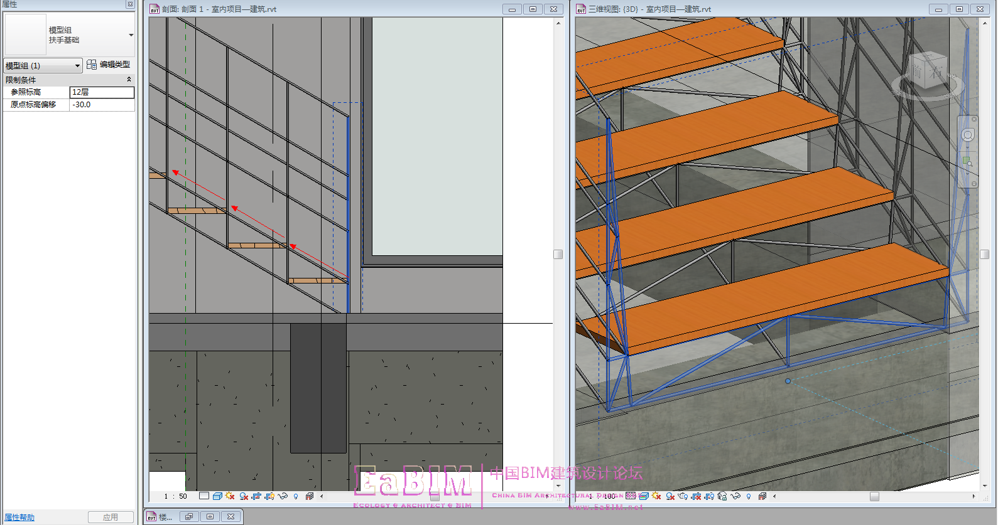Screen dimensions: 998x525
Task: Minimize the 三维视图 {3D} window
Action: coord(938,9)
